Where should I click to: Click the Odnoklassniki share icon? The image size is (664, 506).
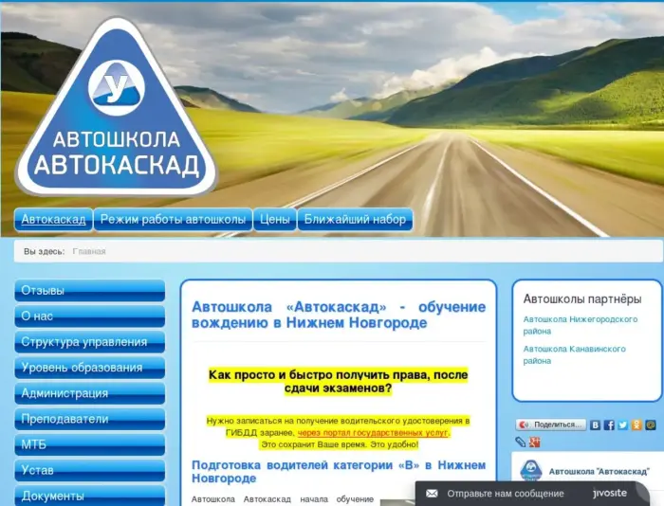637,425
